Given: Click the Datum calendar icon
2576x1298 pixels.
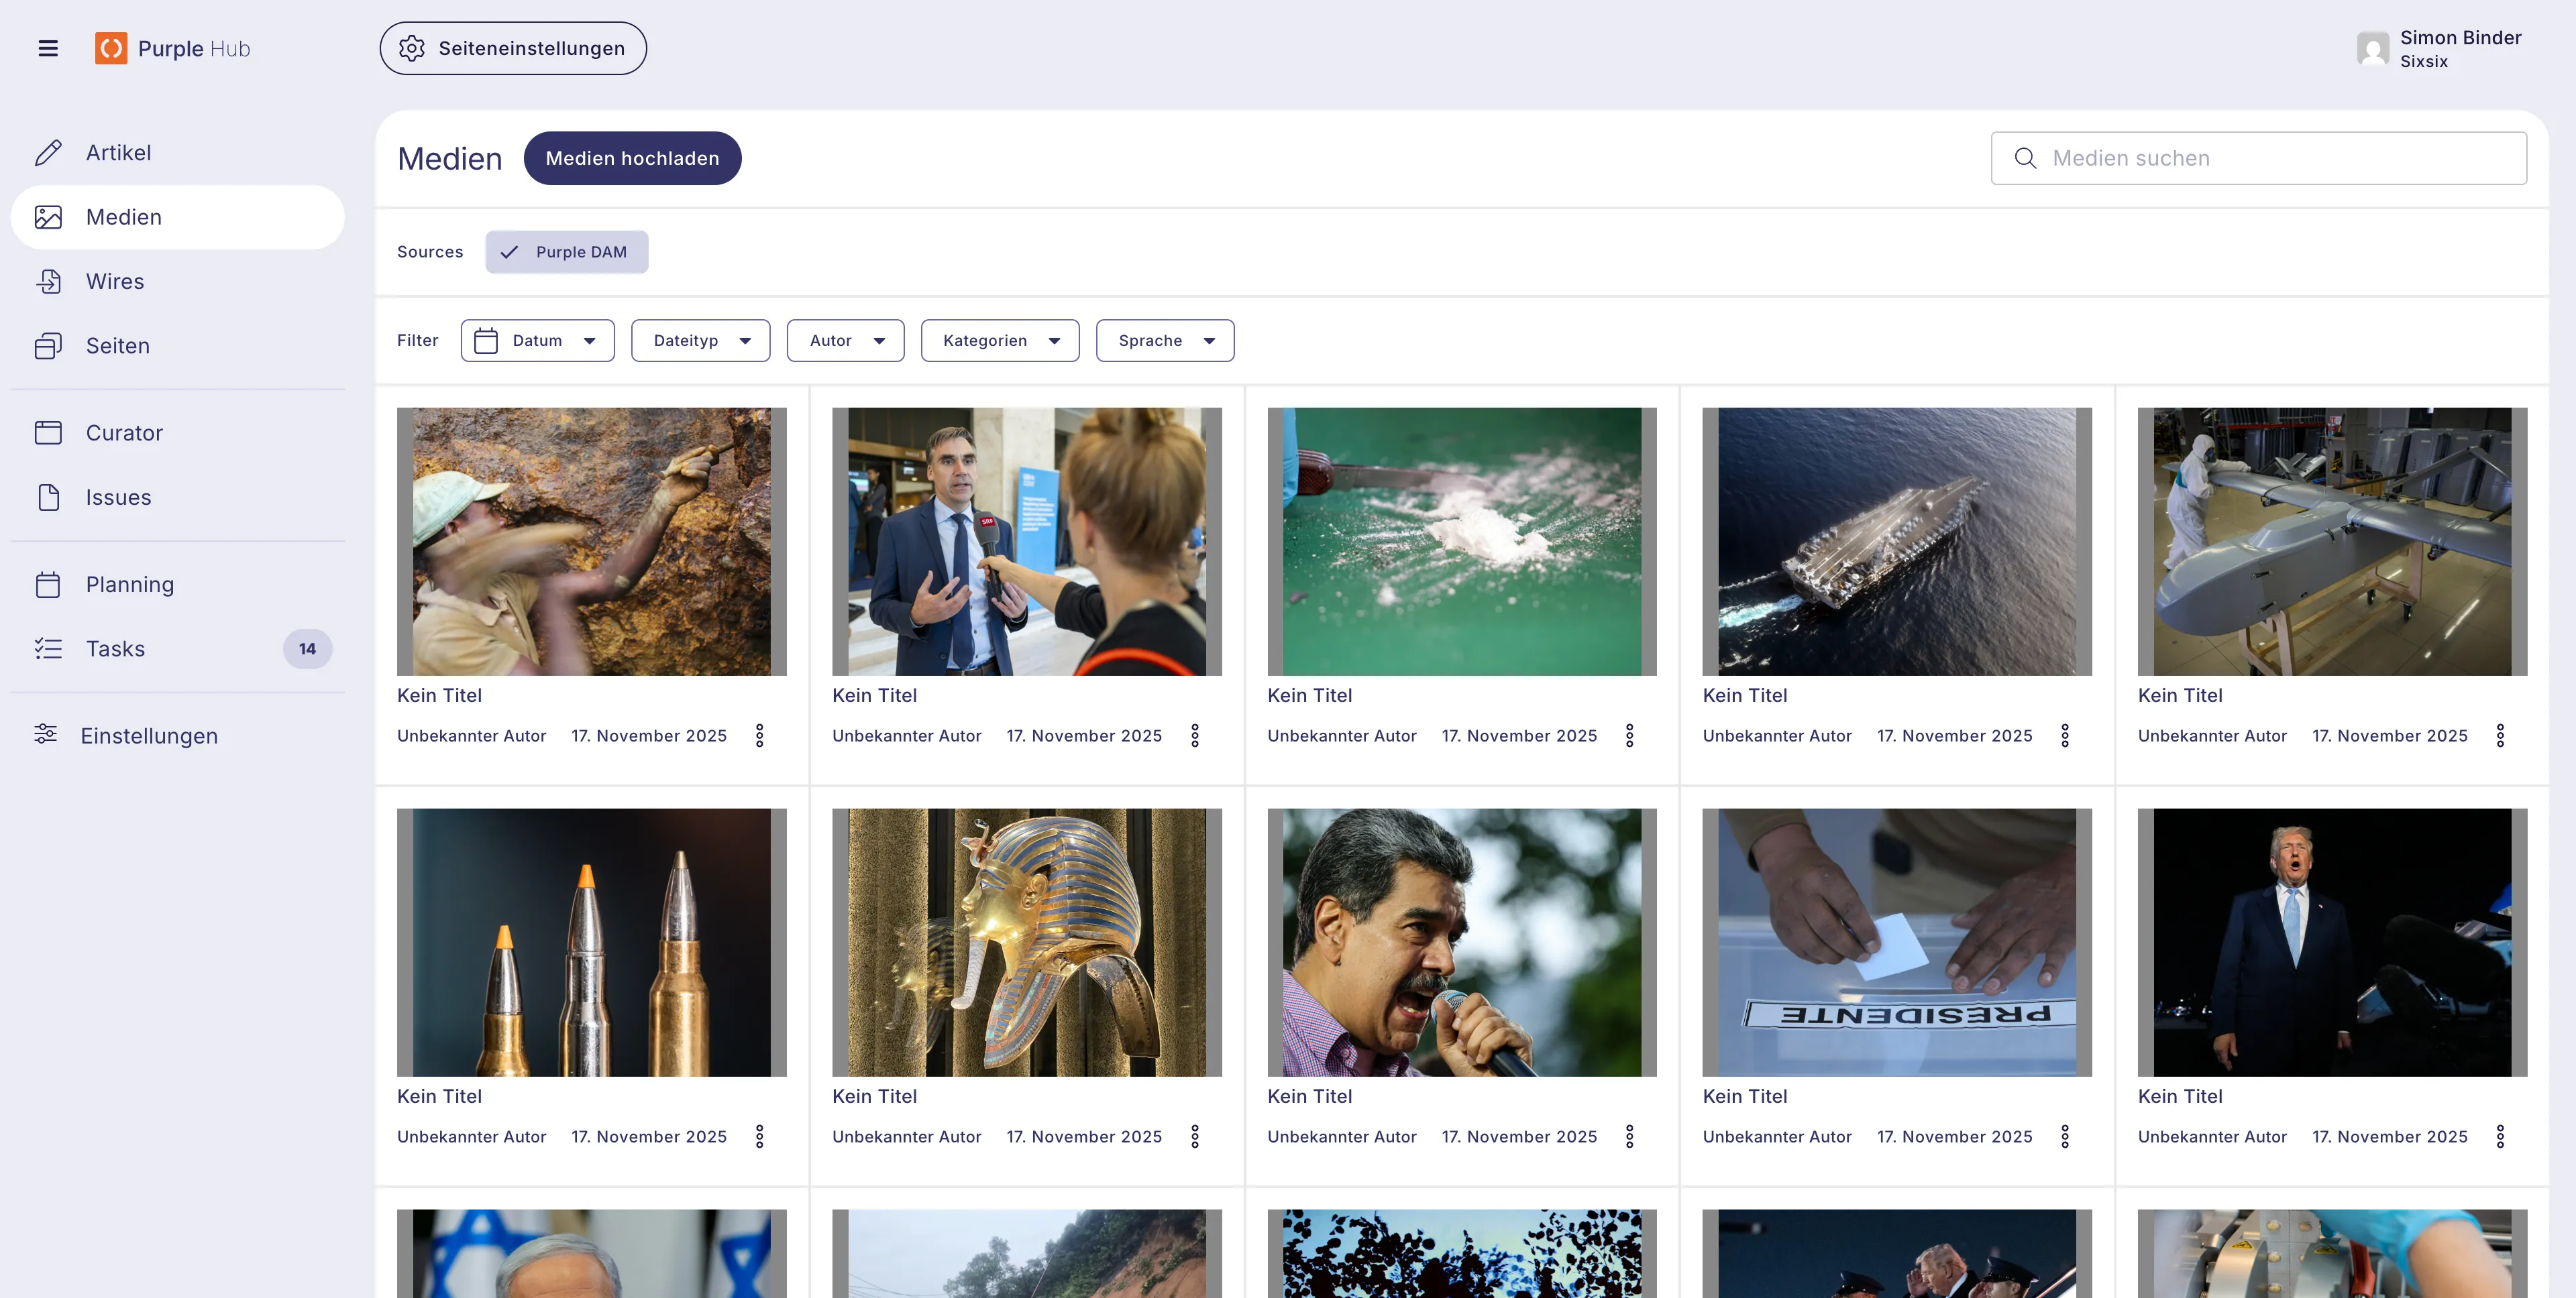Looking at the screenshot, I should click(x=486, y=341).
